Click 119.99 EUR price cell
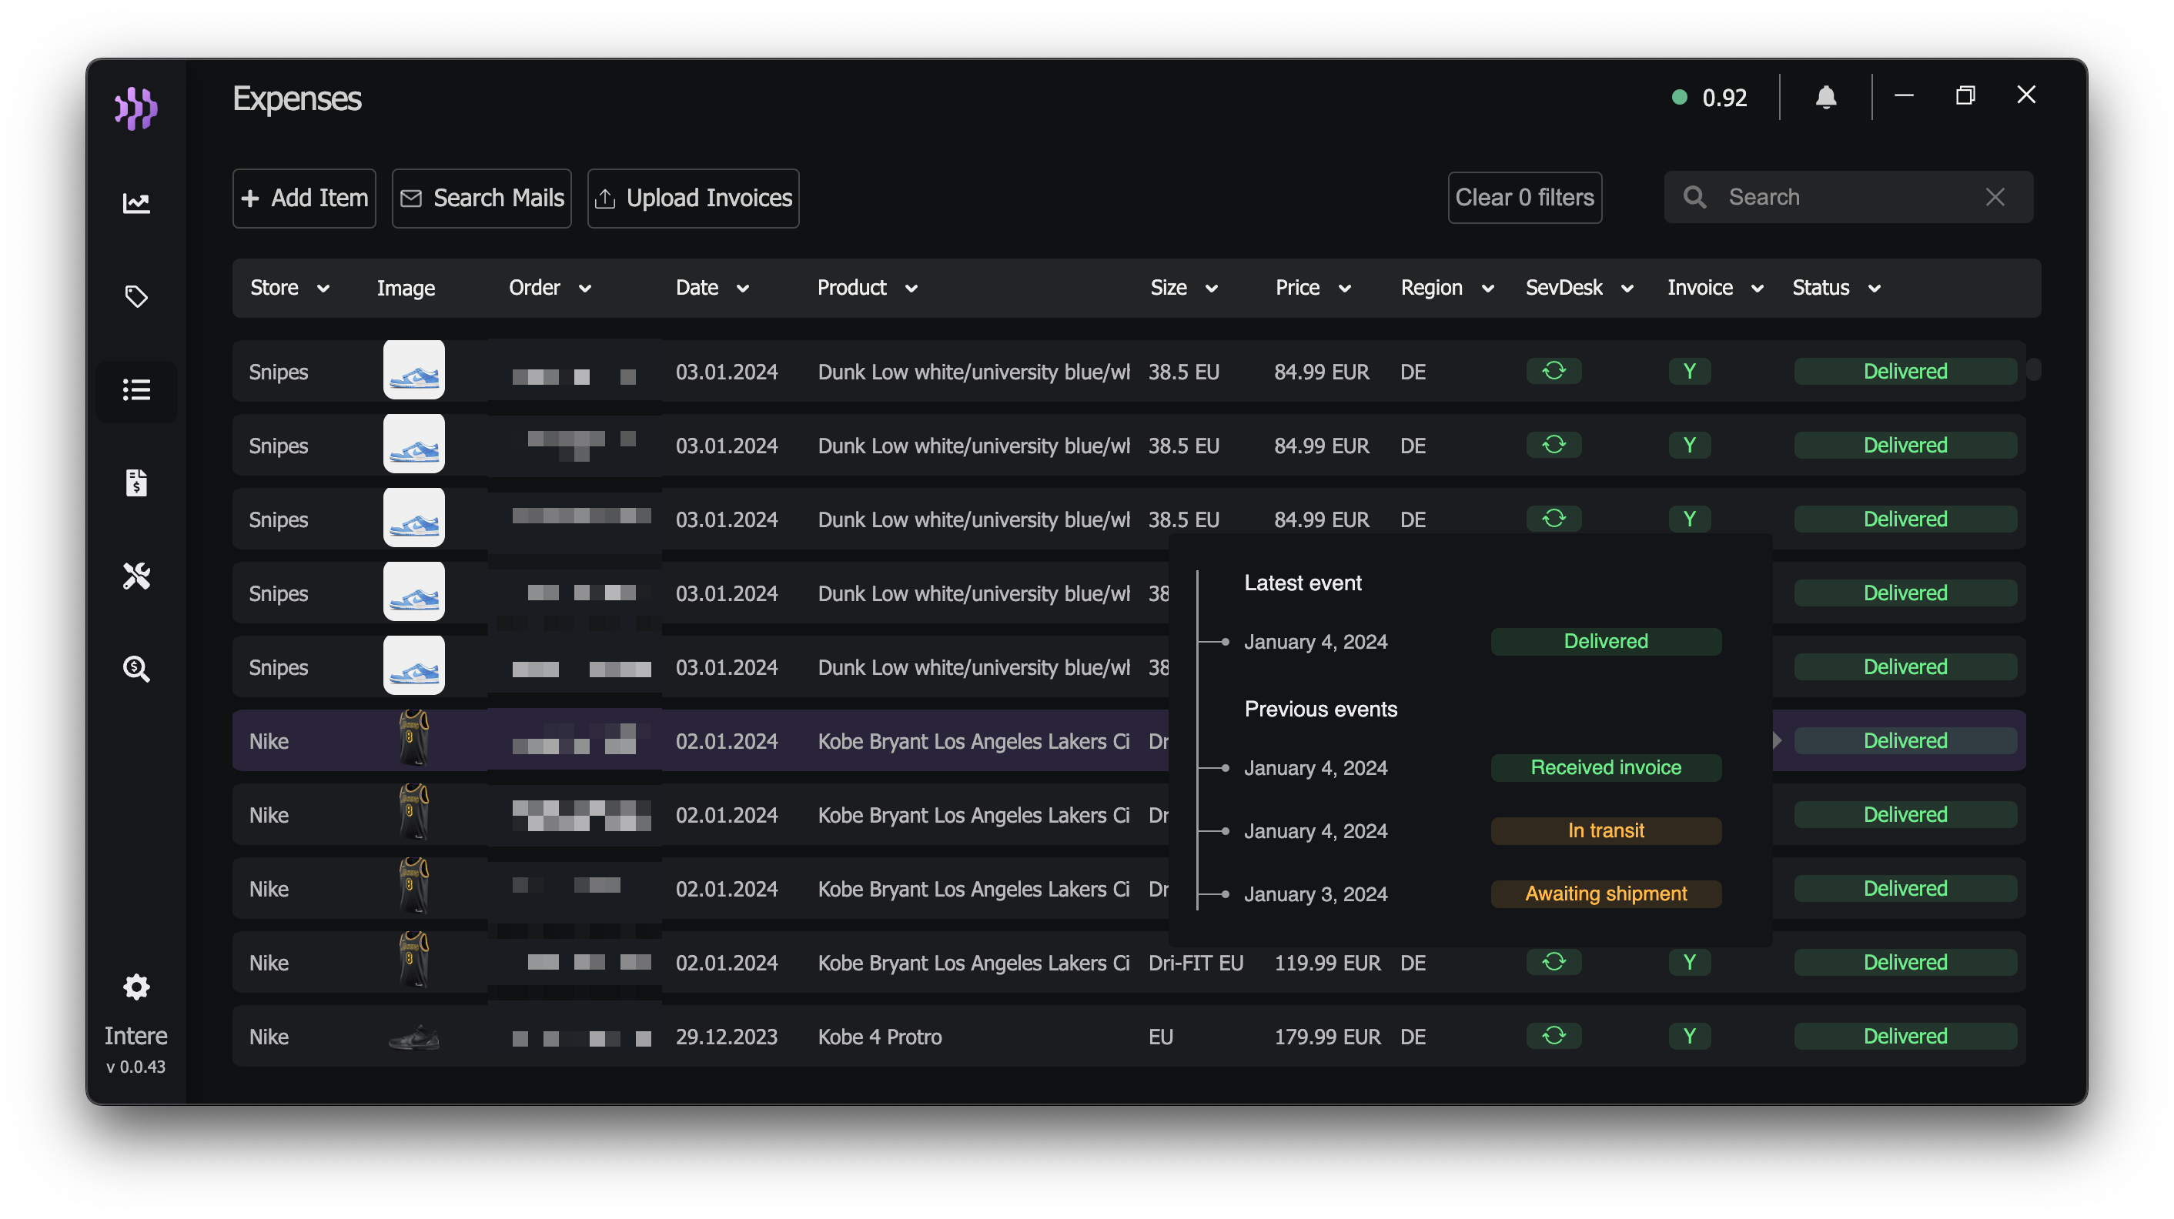Viewport: 2174px width, 1219px height. click(1327, 963)
